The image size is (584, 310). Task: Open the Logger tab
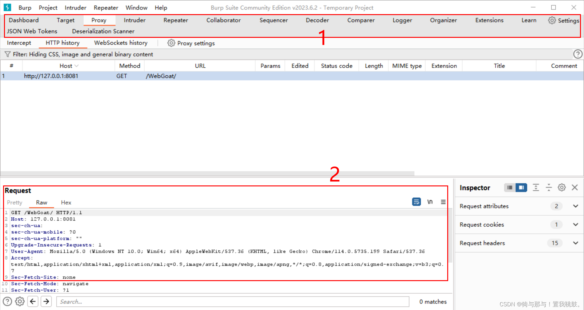point(402,20)
